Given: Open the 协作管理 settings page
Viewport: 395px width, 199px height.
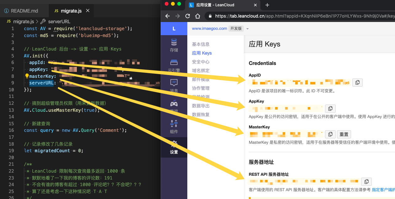Looking at the screenshot, I should [201, 88].
